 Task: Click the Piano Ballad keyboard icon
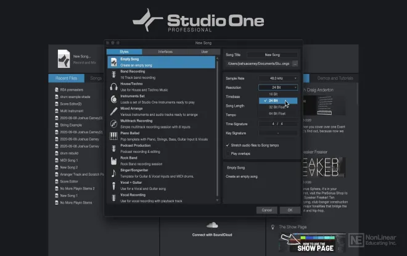(113, 136)
